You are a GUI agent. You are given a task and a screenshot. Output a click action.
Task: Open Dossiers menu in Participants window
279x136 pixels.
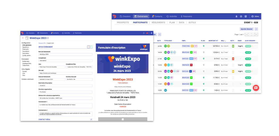point(125,16)
